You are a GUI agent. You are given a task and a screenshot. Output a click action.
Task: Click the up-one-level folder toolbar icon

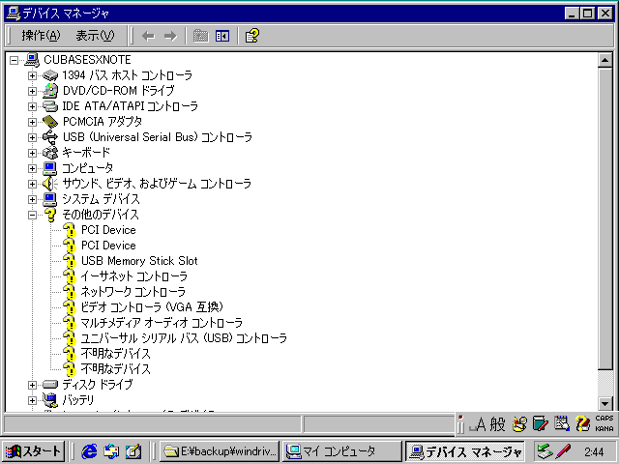(200, 37)
